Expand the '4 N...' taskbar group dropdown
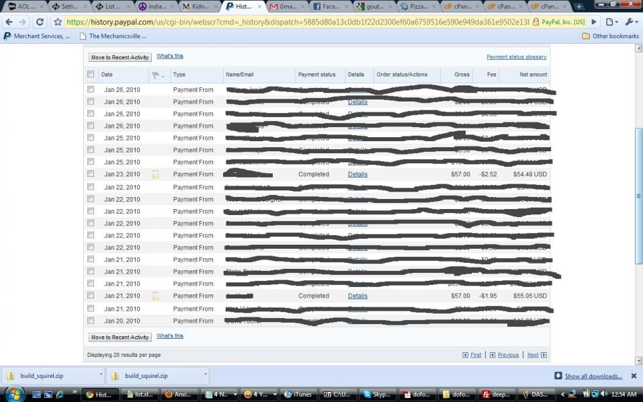This screenshot has width=643, height=402. click(x=235, y=395)
